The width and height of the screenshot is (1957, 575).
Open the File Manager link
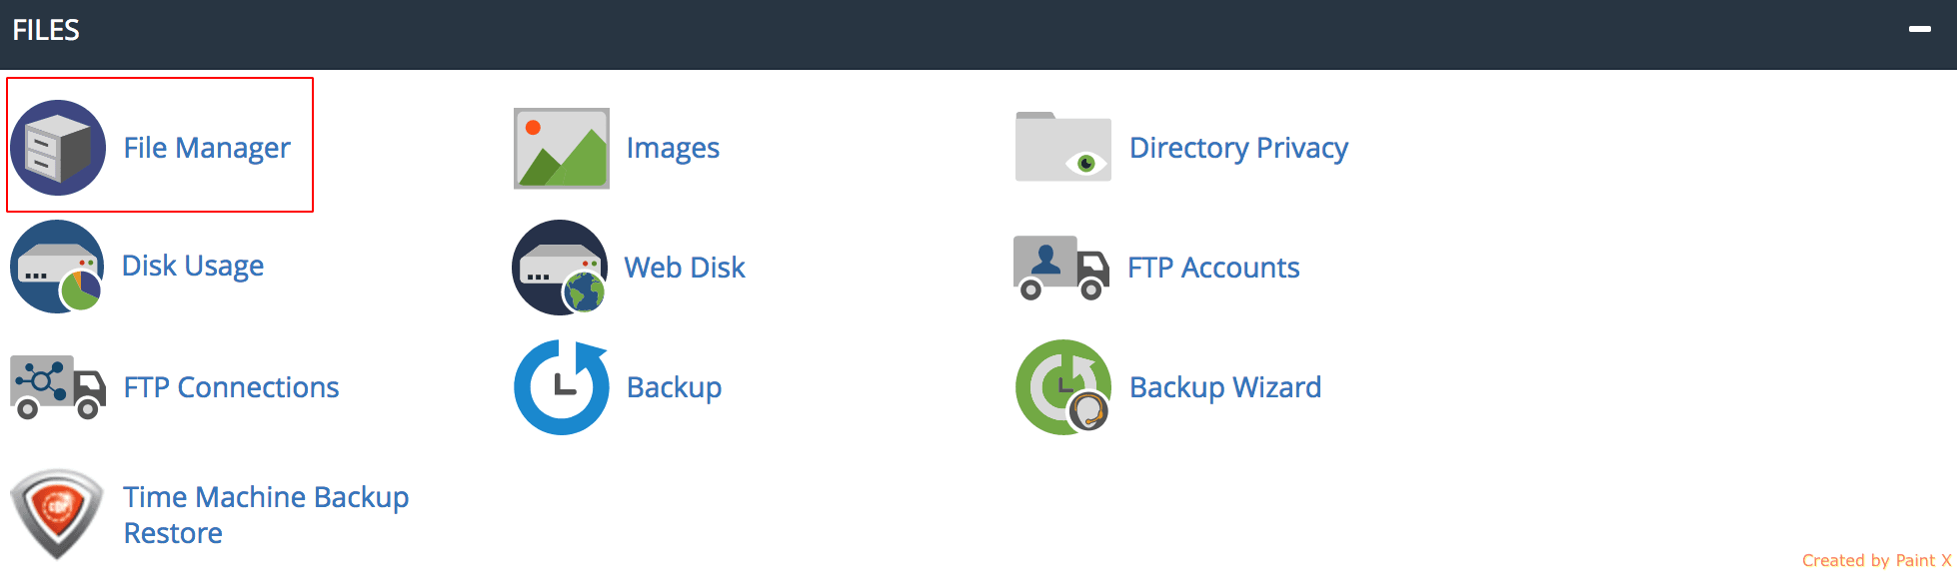point(206,147)
